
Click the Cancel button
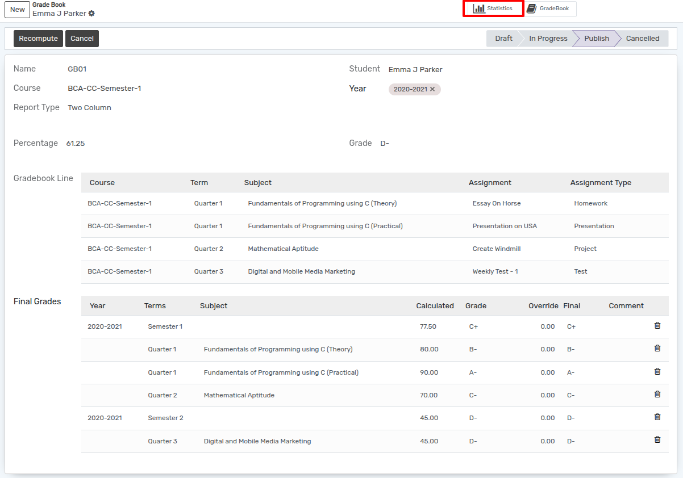click(82, 39)
